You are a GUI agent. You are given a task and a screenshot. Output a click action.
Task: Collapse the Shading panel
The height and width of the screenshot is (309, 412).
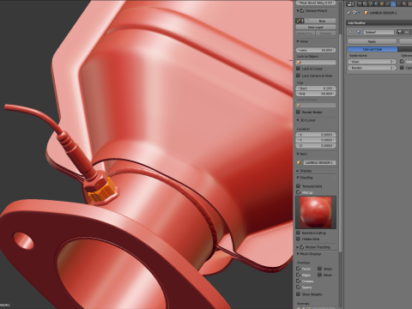298,178
